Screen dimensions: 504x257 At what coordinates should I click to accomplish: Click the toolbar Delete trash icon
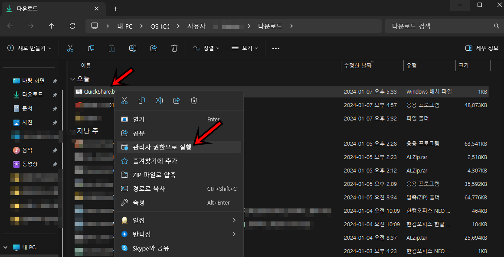174,48
